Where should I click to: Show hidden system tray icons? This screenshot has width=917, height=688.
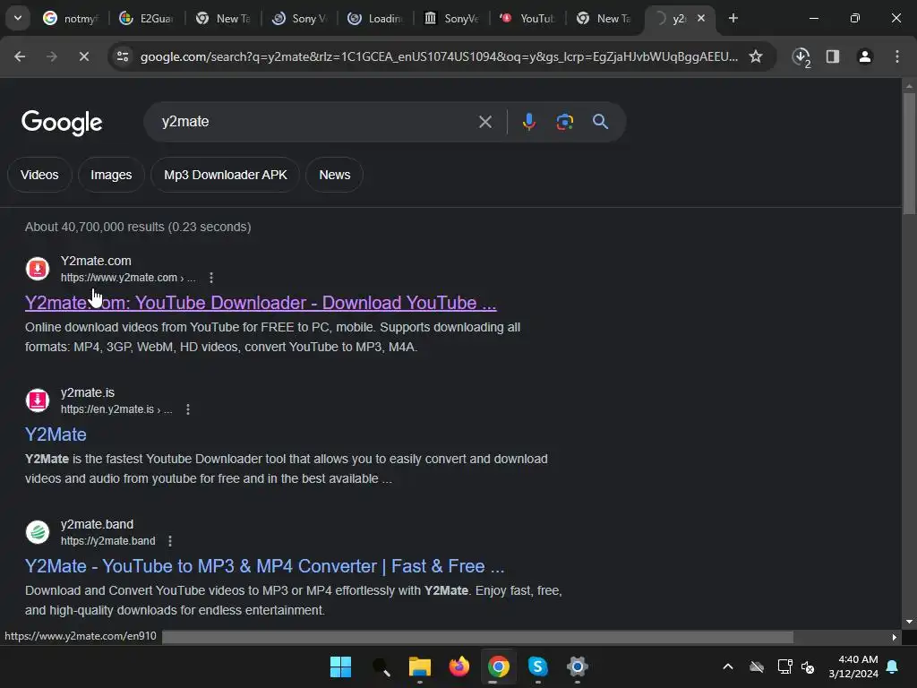727,666
